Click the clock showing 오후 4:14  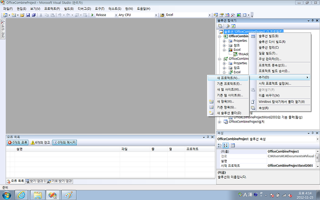pyautogui.click(x=305, y=193)
